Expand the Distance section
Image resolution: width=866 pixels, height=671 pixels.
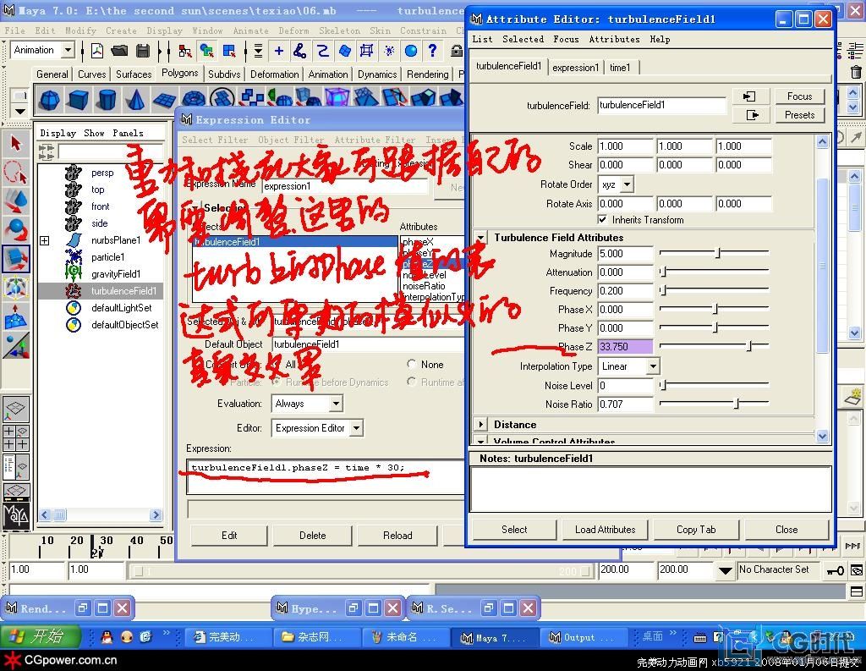(x=481, y=425)
